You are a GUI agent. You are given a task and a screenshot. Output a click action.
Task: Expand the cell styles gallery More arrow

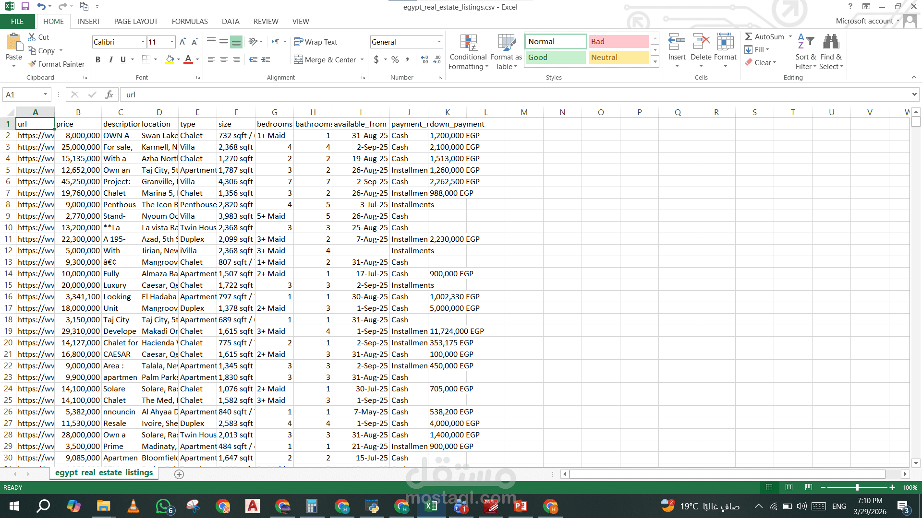655,61
